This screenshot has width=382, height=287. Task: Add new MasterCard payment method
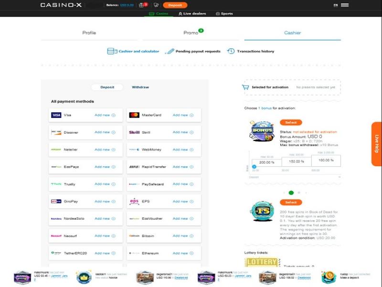(183, 115)
